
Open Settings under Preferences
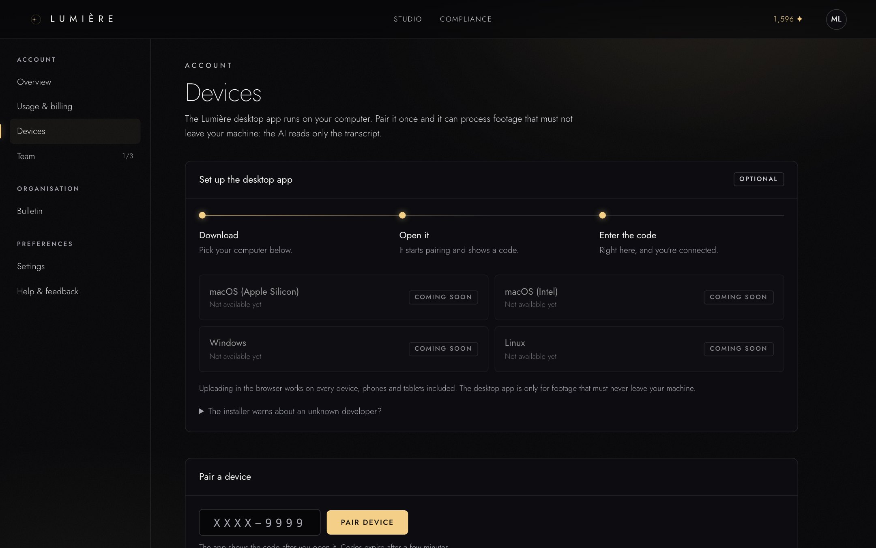pyautogui.click(x=75, y=266)
